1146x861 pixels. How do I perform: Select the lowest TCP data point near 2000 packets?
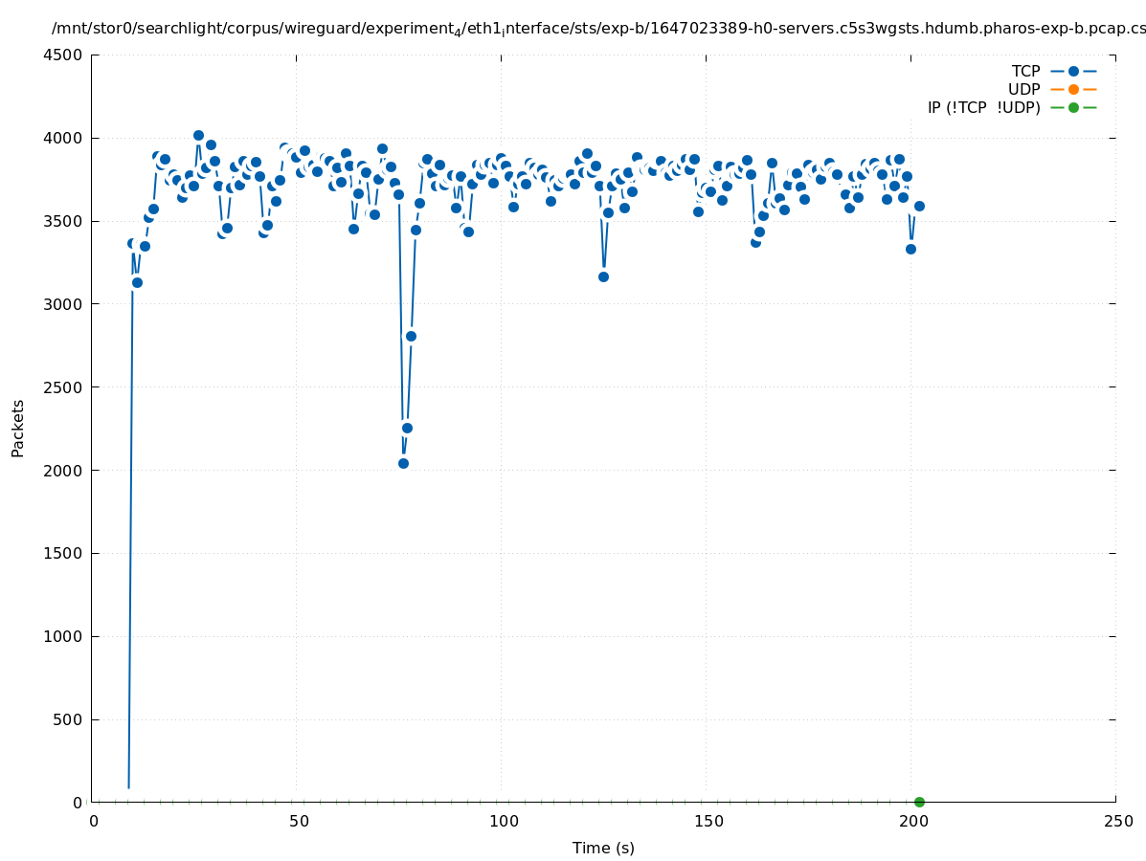(x=403, y=463)
